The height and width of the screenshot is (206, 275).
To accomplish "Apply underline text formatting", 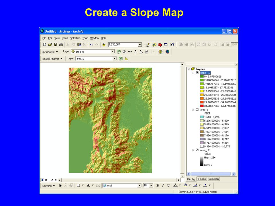I will click(168, 185).
